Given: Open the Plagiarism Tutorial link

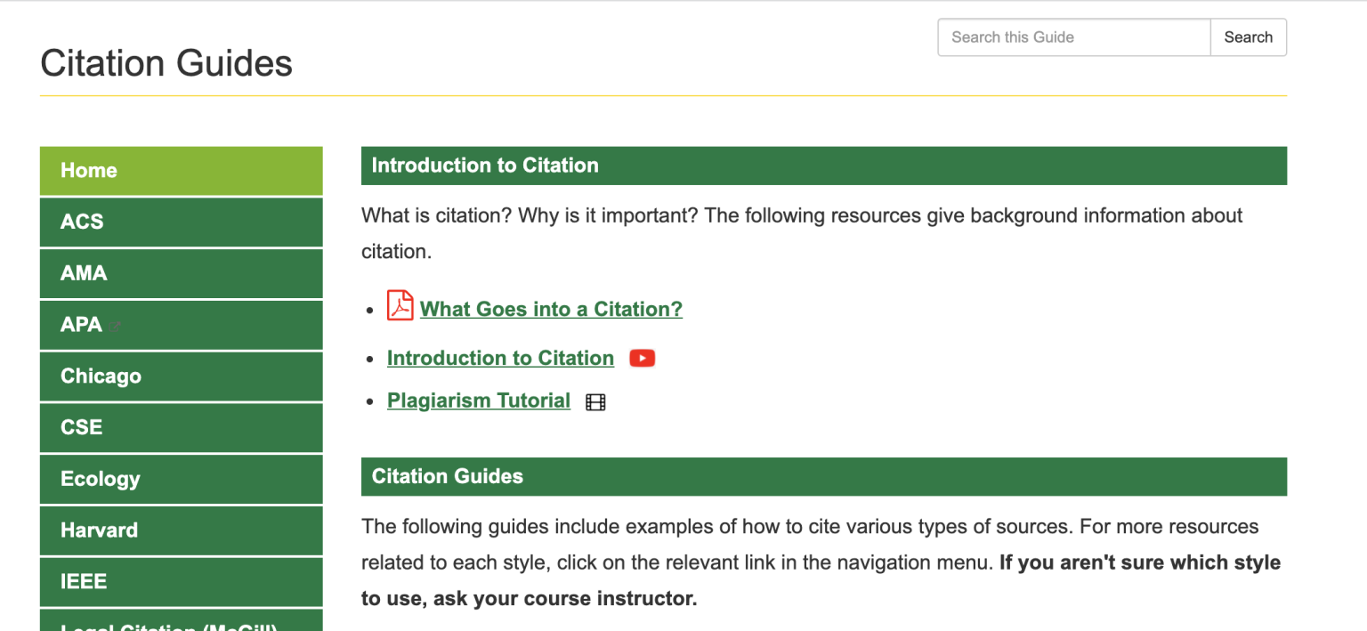Looking at the screenshot, I should click(479, 400).
